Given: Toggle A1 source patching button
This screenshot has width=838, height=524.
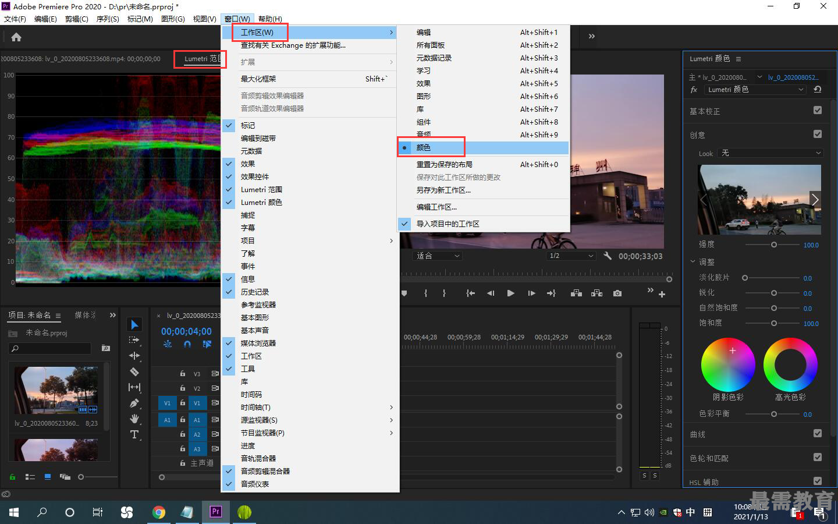Looking at the screenshot, I should pos(167,420).
